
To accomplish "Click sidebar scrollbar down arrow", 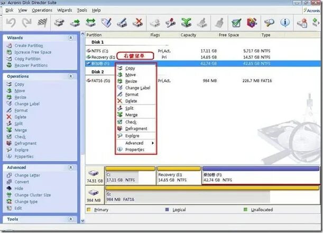I will click(x=82, y=221).
